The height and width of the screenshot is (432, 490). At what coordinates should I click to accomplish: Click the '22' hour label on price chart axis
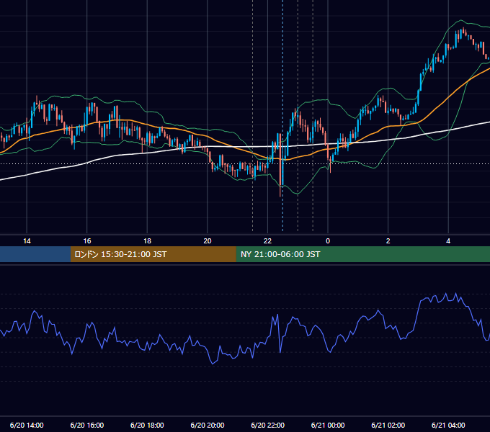267,241
